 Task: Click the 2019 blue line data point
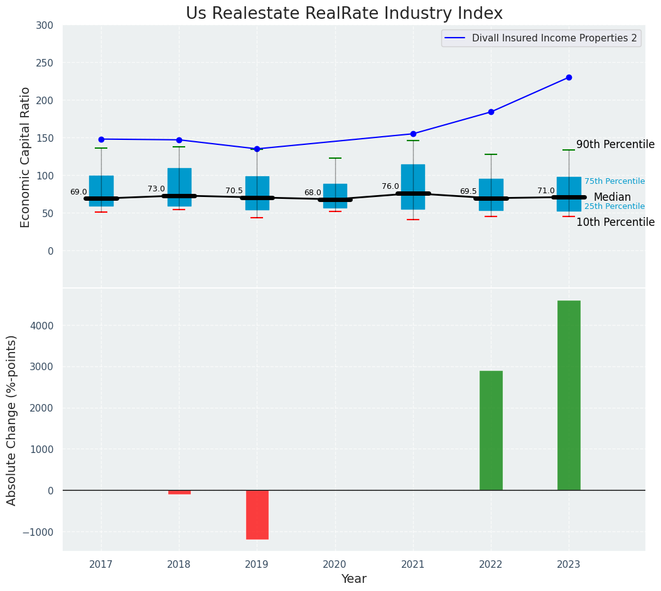point(257,149)
